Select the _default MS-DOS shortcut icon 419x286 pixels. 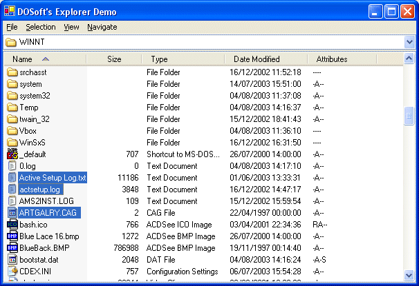point(12,154)
